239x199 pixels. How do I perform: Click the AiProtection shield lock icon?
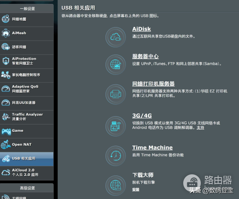click(6, 61)
